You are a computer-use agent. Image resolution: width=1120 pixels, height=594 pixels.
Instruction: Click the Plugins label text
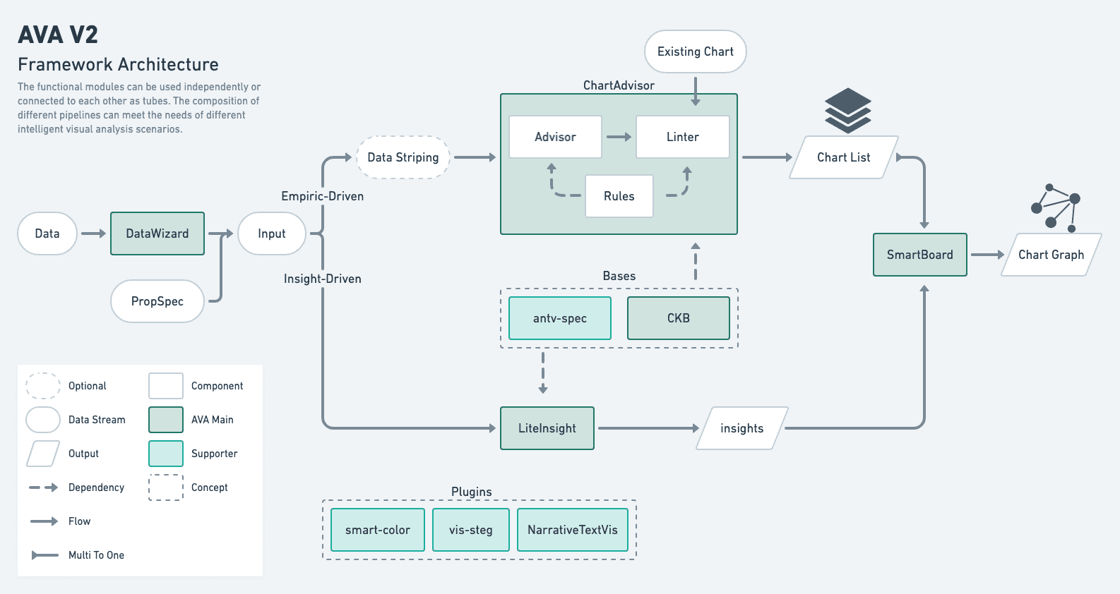point(472,492)
